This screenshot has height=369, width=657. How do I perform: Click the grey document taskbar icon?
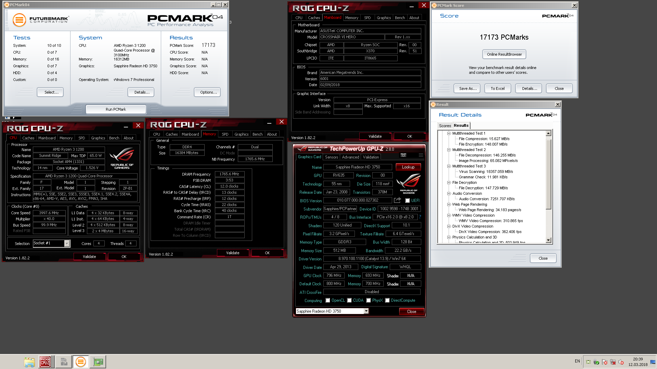[x=64, y=362]
